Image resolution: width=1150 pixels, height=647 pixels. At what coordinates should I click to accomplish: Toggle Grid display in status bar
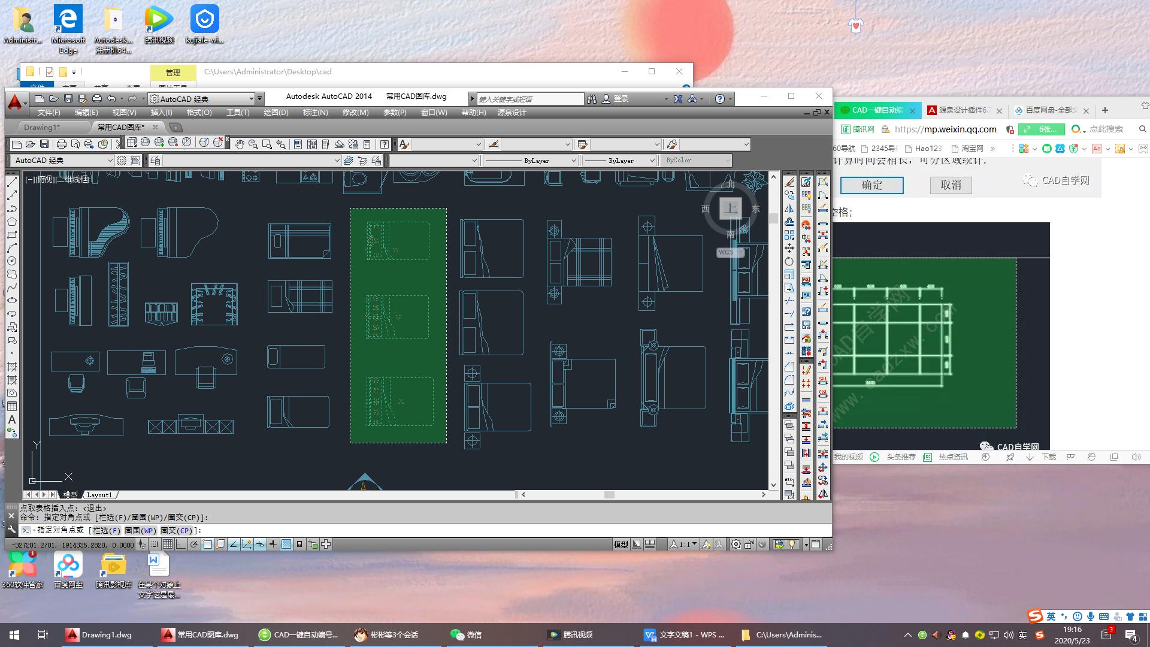point(168,545)
